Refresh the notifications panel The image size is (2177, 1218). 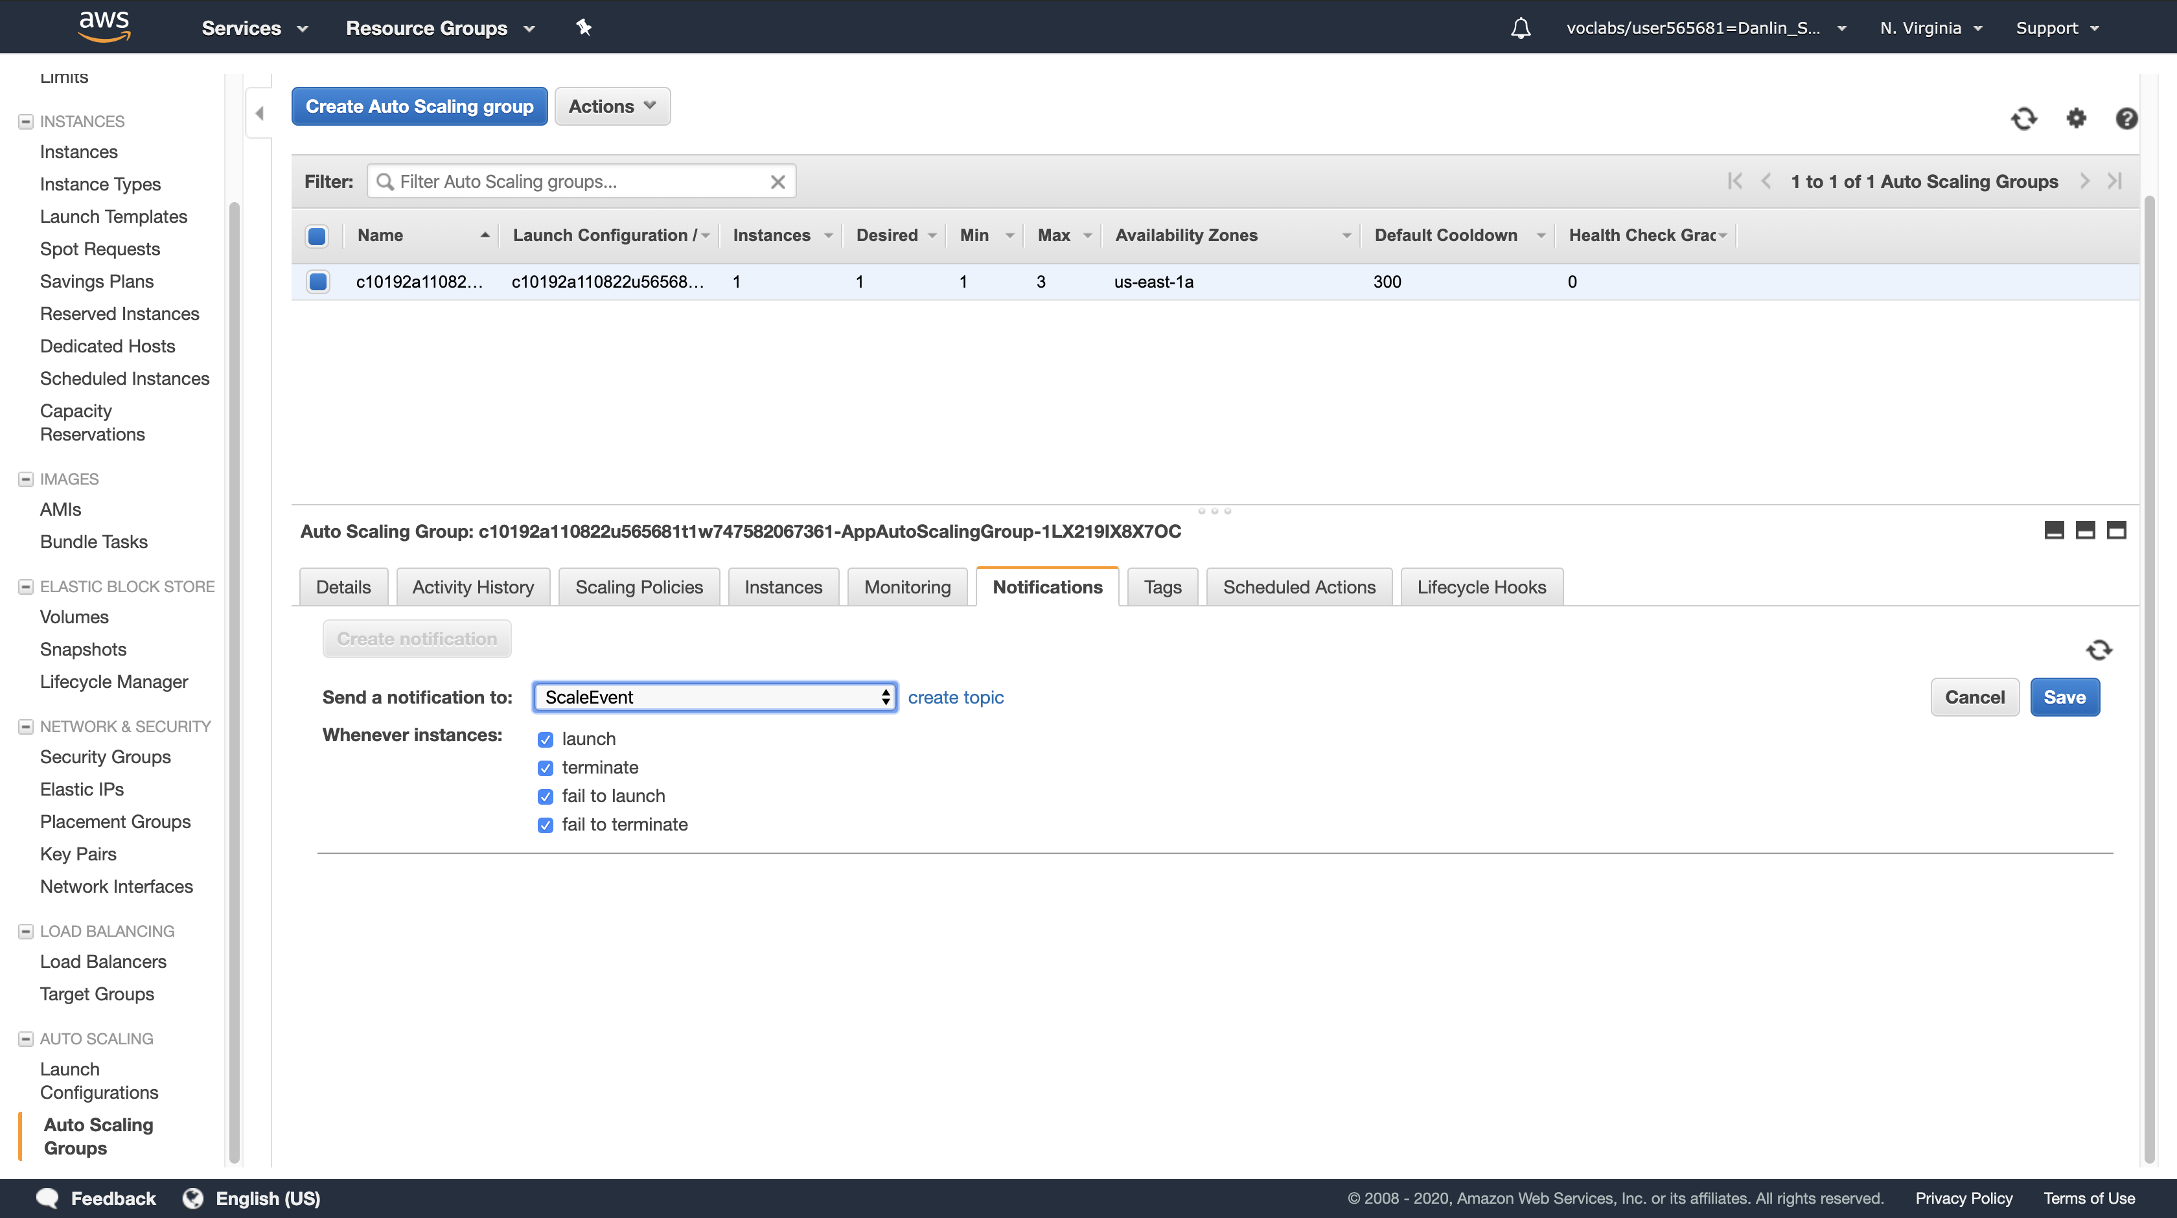coord(2099,649)
